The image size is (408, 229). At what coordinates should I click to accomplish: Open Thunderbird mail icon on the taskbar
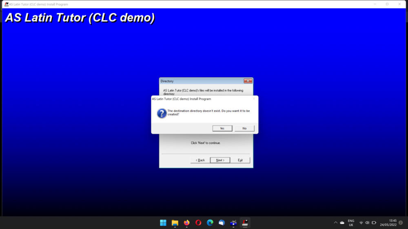(222, 222)
